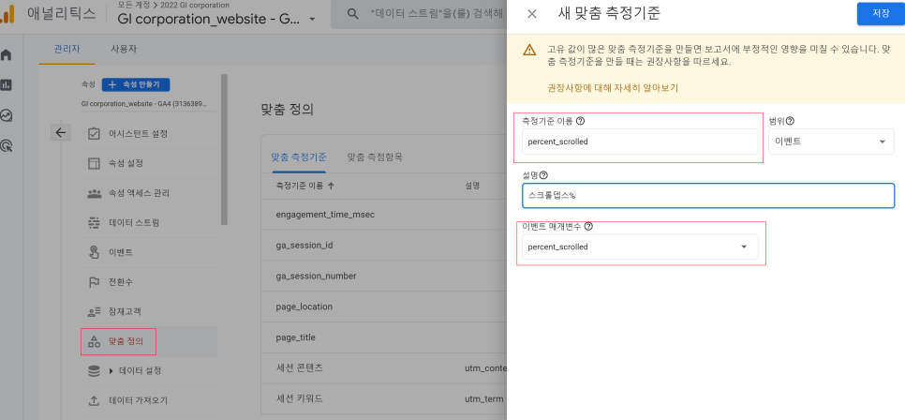Screen dimensions: 905x420
Task: Click the back arrow beside property column
Action: pyautogui.click(x=61, y=133)
